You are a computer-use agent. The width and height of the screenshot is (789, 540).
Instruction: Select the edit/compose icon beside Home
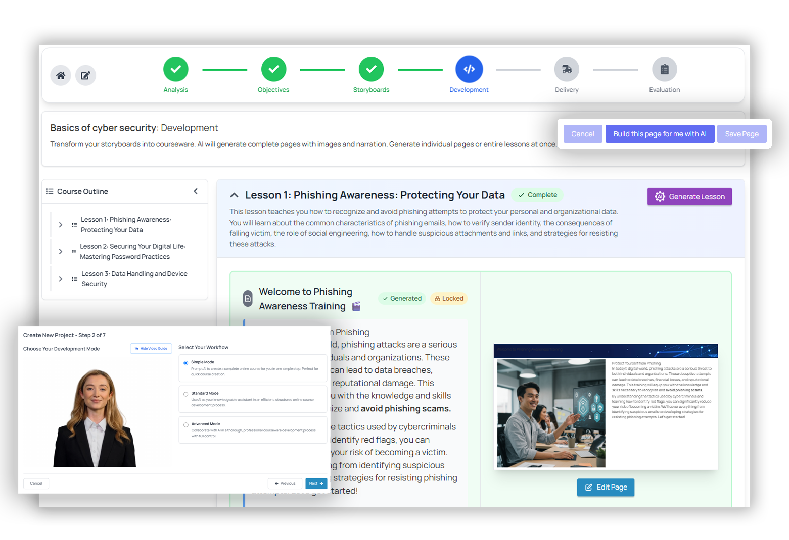point(85,75)
